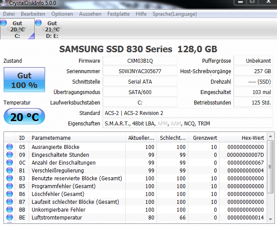Click the Eigenschaften features field
Screen dimensions: 277x226
click(x=188, y=123)
